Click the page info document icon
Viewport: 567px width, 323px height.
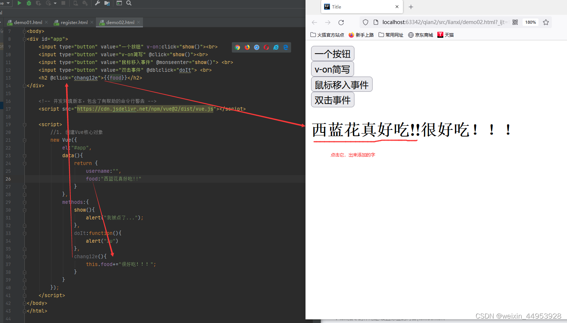pyautogui.click(x=376, y=22)
